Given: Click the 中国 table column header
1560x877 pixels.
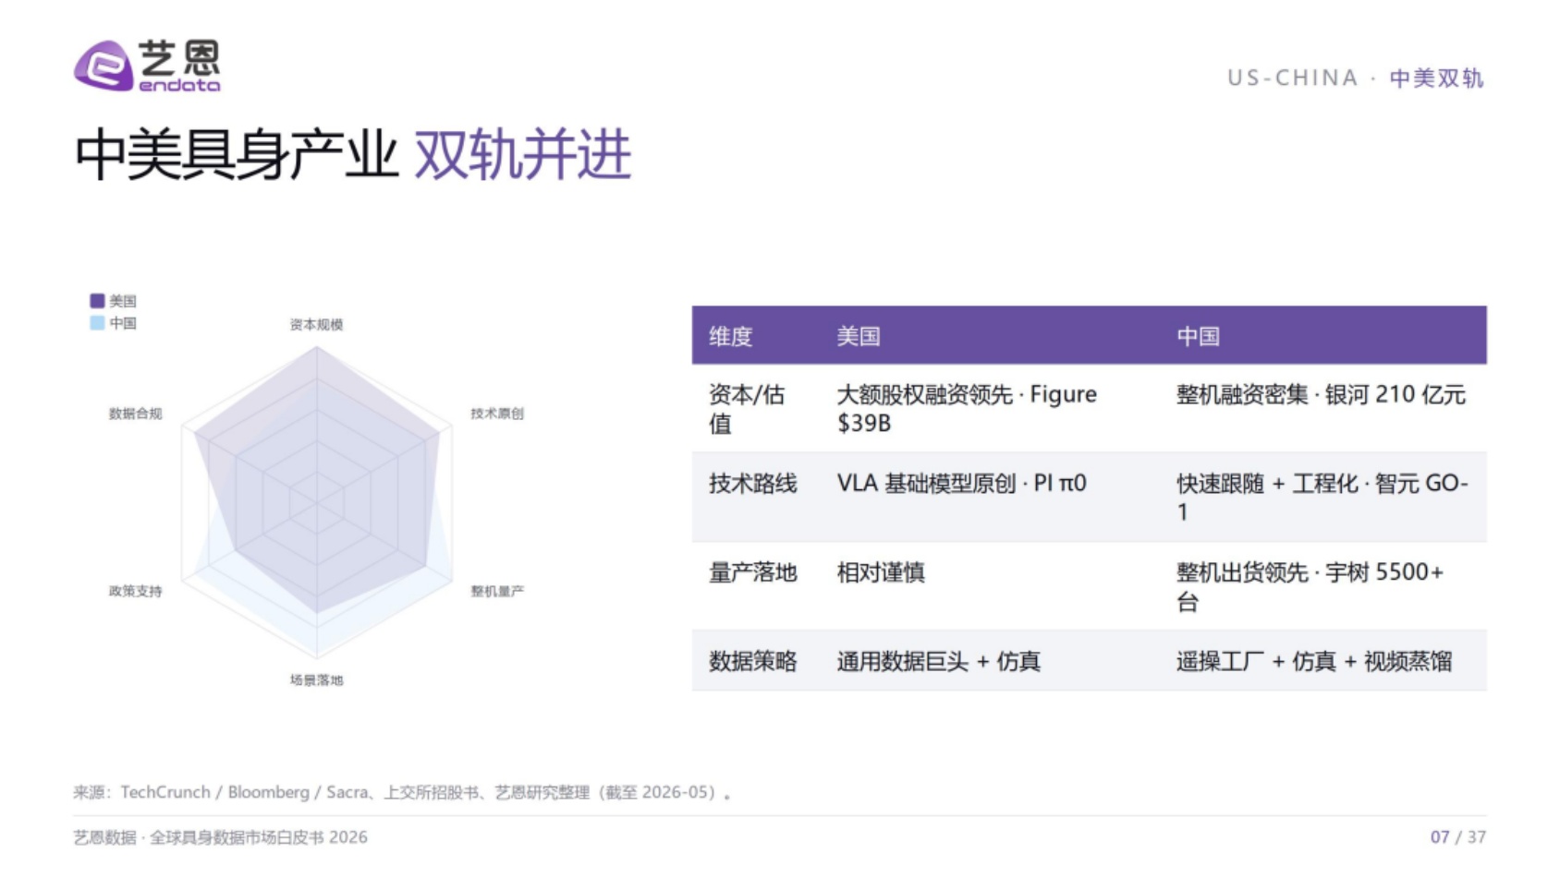Looking at the screenshot, I should [1199, 336].
